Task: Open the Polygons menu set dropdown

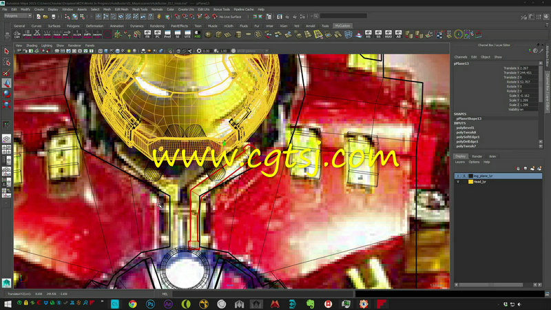Action: [x=18, y=16]
